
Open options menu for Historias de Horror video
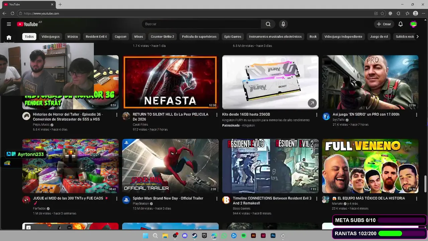117,115
